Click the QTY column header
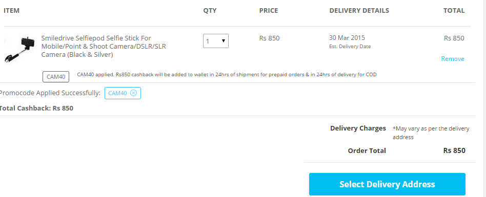Screen dimensions: 486x197 (x=210, y=11)
